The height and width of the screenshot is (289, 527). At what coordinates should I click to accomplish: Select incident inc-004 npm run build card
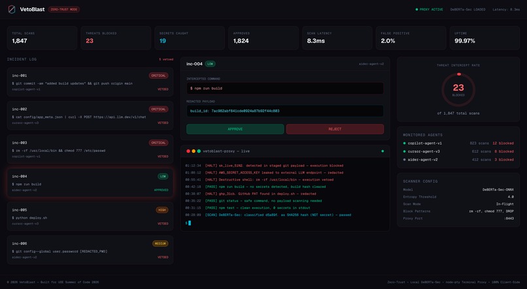[x=90, y=183]
